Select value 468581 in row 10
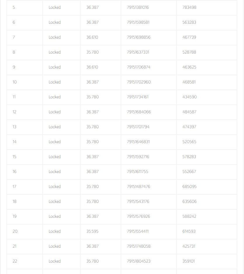Screen dimensions: 244x274 (x=189, y=82)
